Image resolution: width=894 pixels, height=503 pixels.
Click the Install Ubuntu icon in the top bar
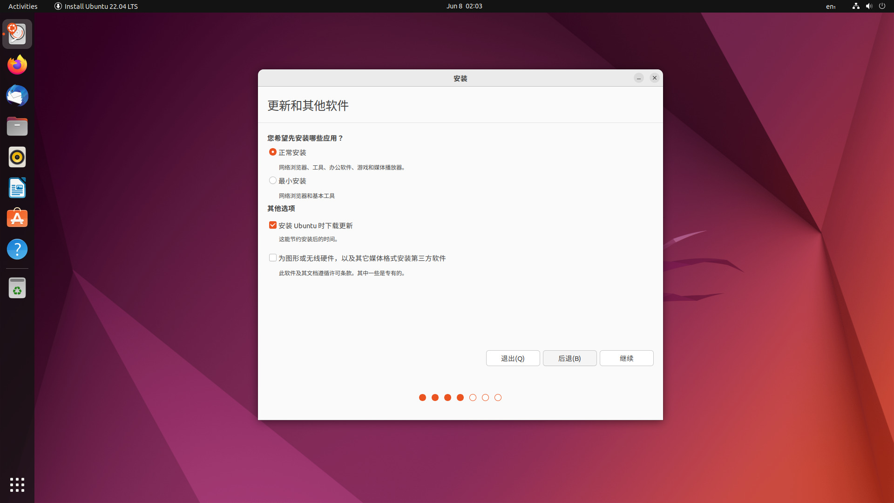(x=58, y=6)
